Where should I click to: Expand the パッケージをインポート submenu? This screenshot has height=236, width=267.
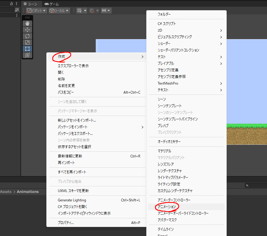tap(97, 127)
